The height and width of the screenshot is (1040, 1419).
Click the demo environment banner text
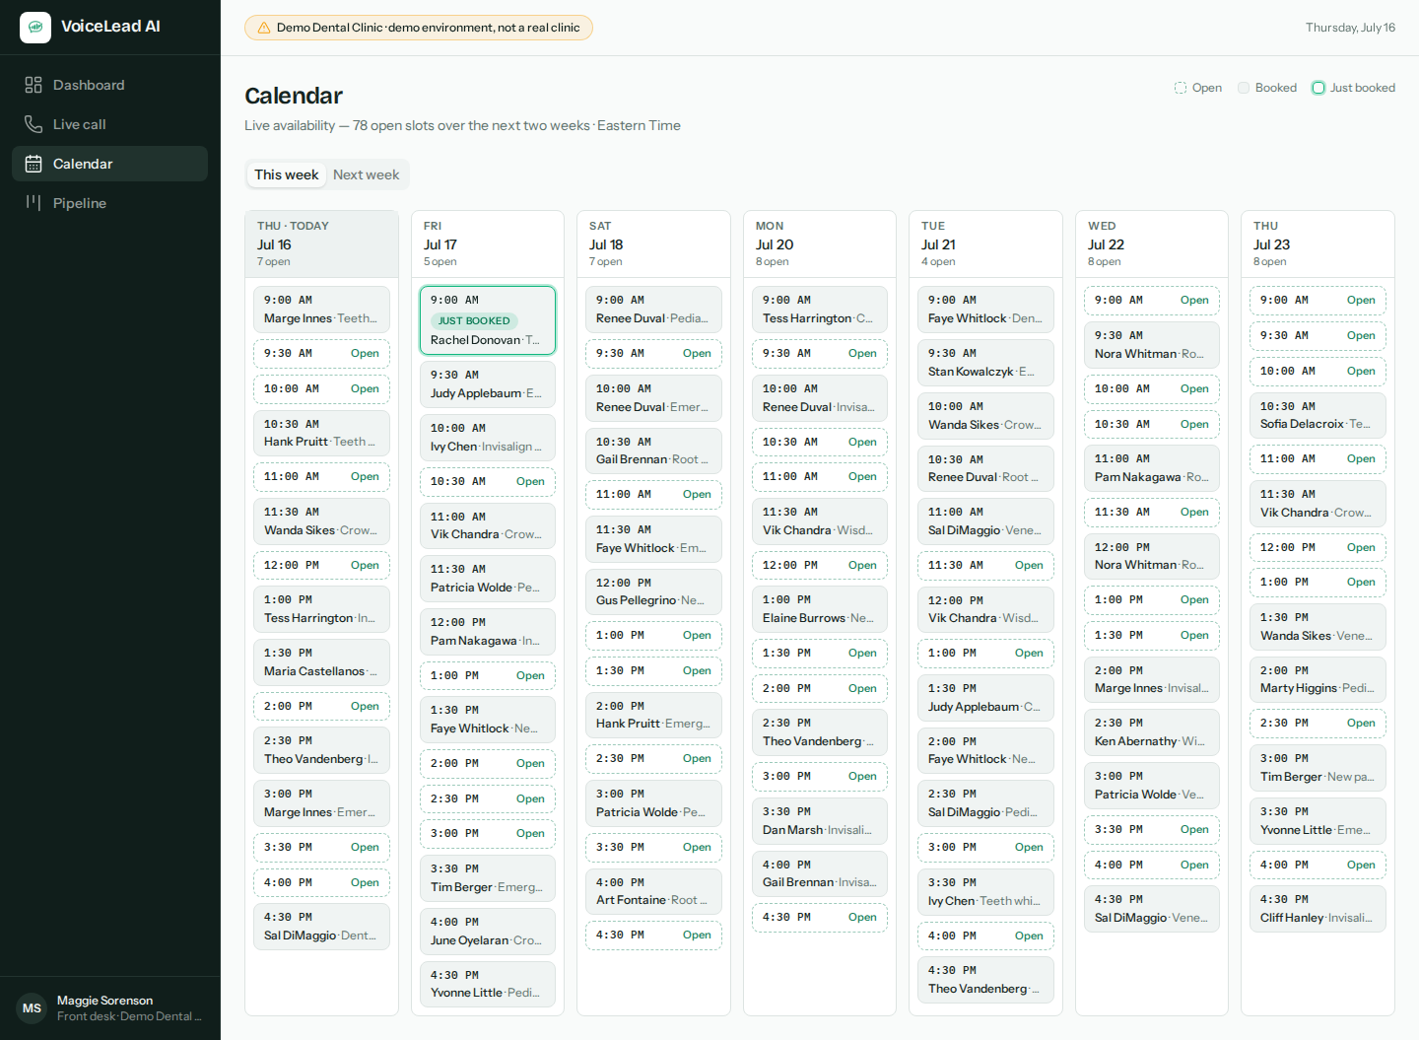coord(428,28)
